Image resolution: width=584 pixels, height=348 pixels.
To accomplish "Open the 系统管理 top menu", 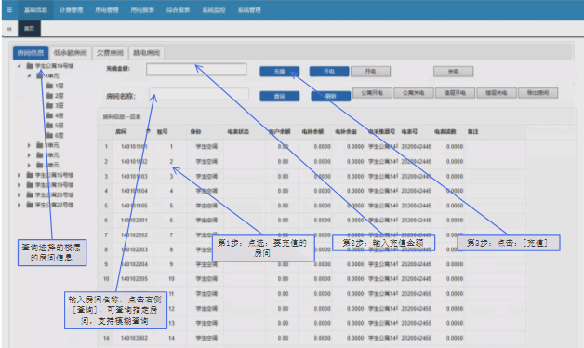I will coord(249,10).
